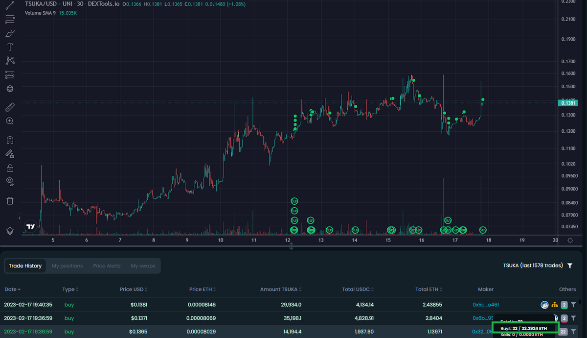Select the trend line drawing tool

(10, 5)
